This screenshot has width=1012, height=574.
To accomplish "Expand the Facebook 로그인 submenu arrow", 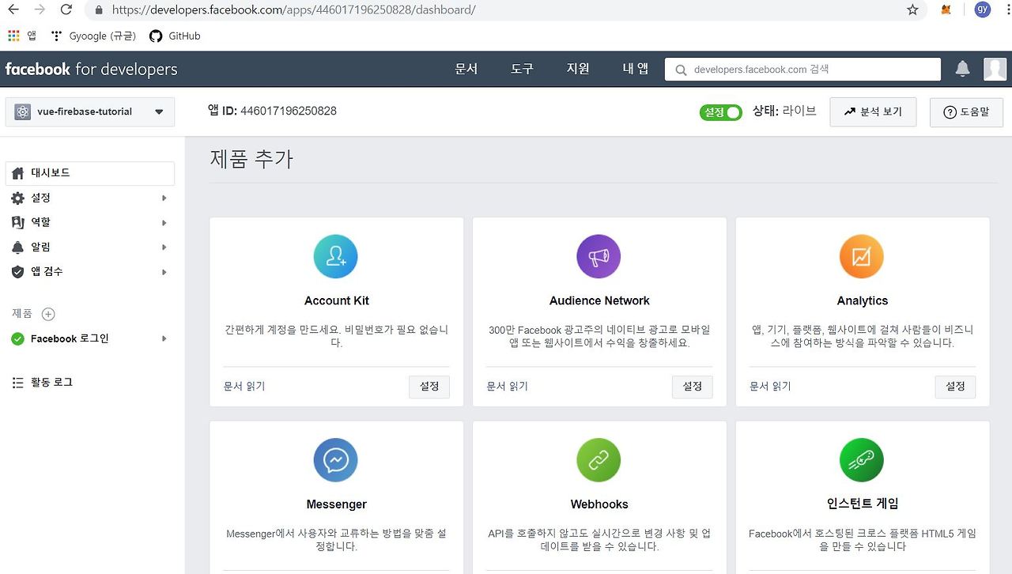I will click(x=164, y=338).
